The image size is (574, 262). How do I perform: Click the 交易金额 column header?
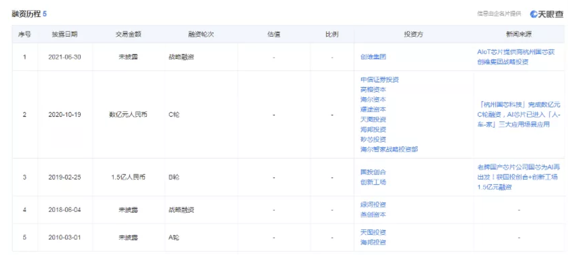pyautogui.click(x=128, y=34)
